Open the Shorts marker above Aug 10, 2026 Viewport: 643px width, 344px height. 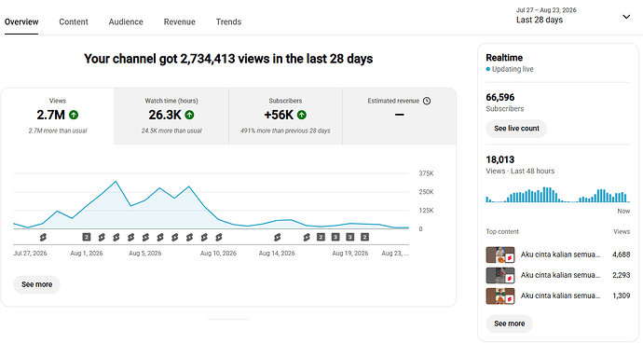219,237
